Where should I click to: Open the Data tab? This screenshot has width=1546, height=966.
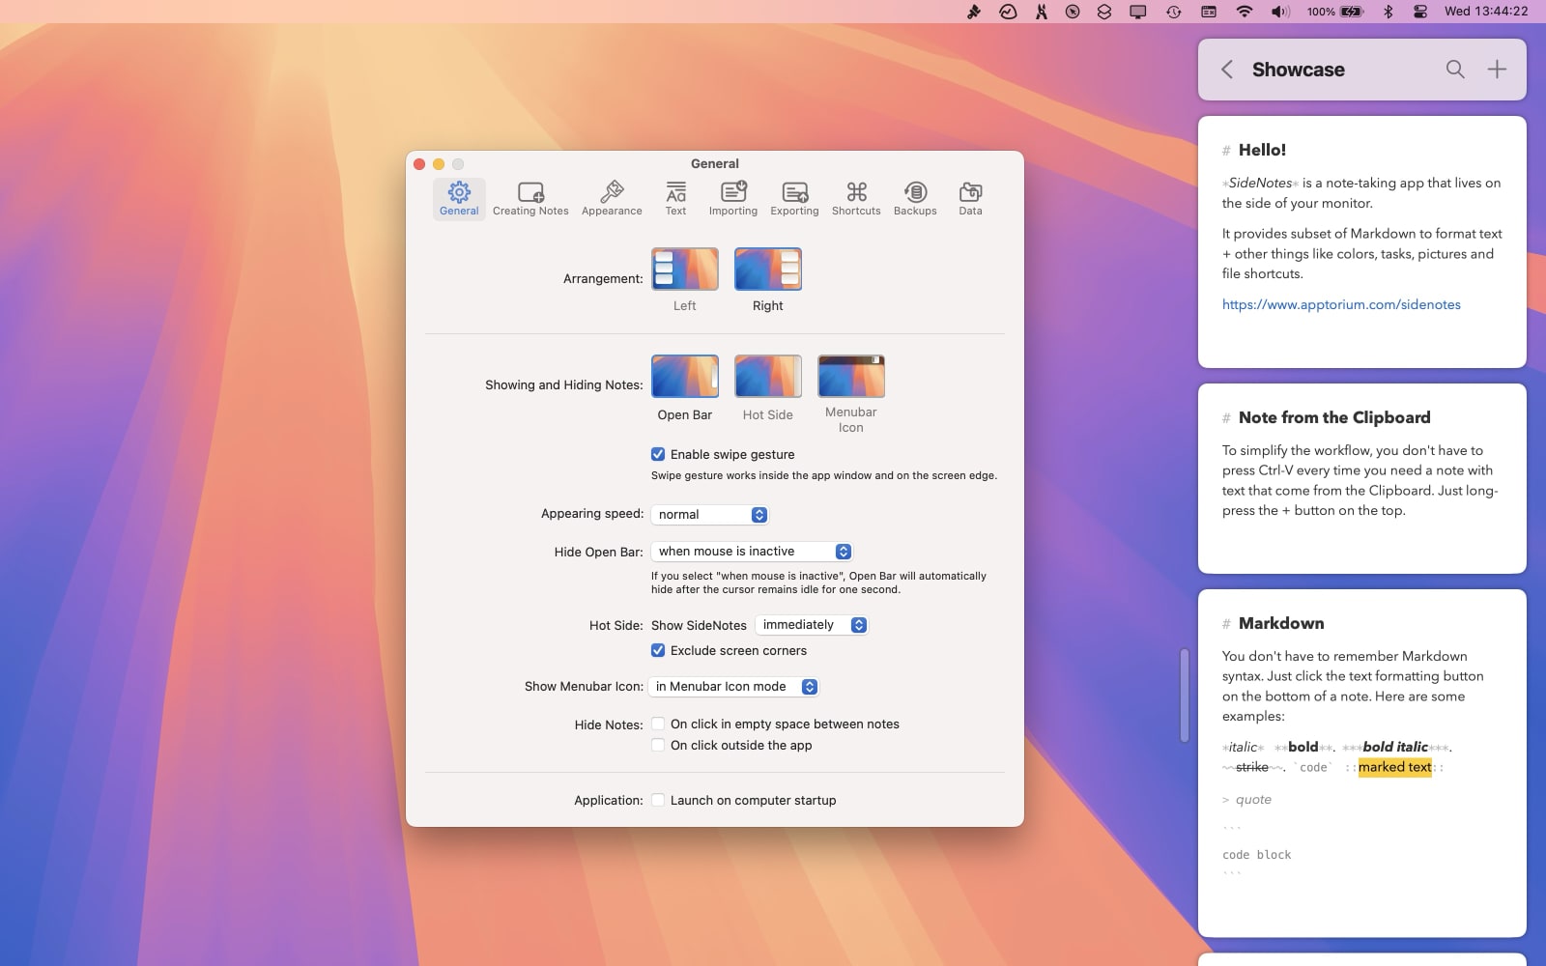click(970, 198)
